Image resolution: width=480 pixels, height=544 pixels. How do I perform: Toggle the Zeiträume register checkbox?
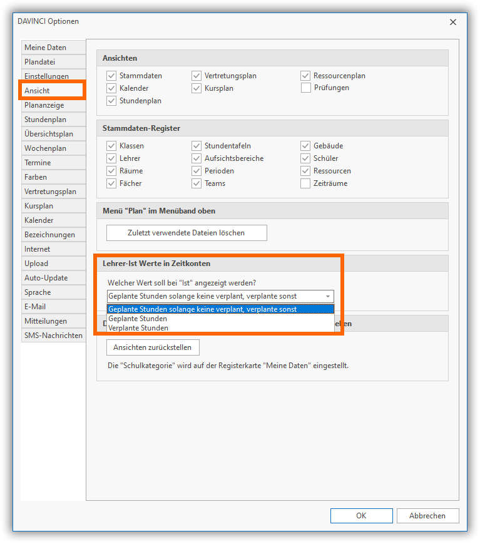pos(305,183)
